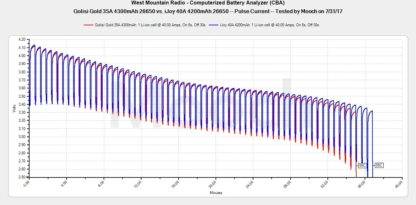
Task: Click the 8.00 minutes axis tick label
Action: click(101, 183)
